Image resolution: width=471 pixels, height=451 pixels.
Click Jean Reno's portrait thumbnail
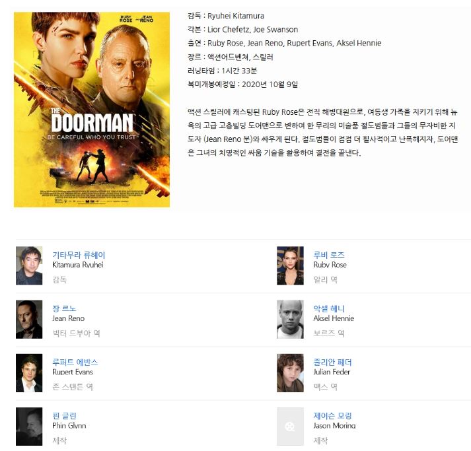click(x=29, y=320)
